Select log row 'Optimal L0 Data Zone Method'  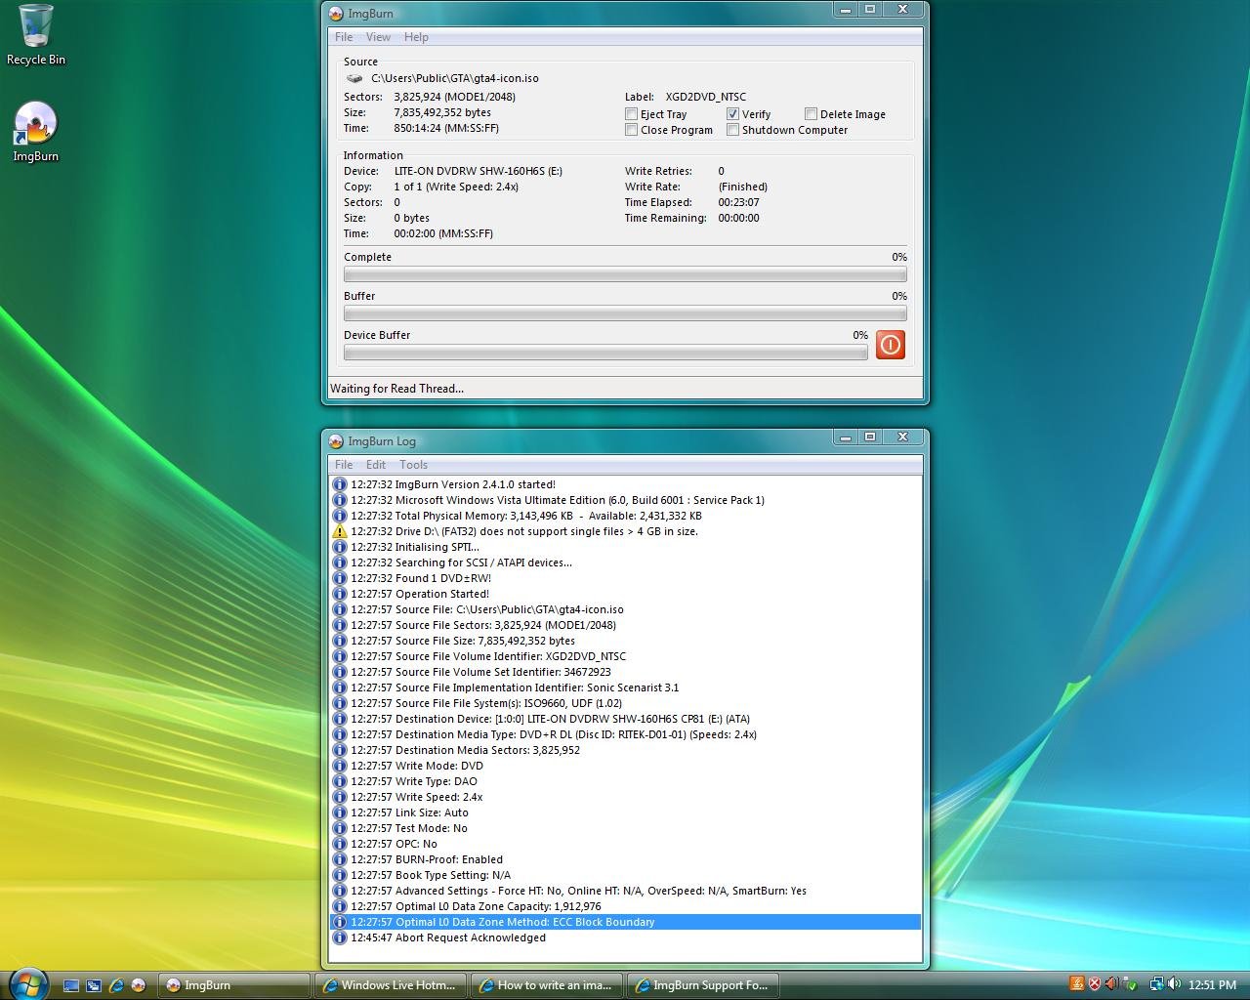[x=625, y=922]
